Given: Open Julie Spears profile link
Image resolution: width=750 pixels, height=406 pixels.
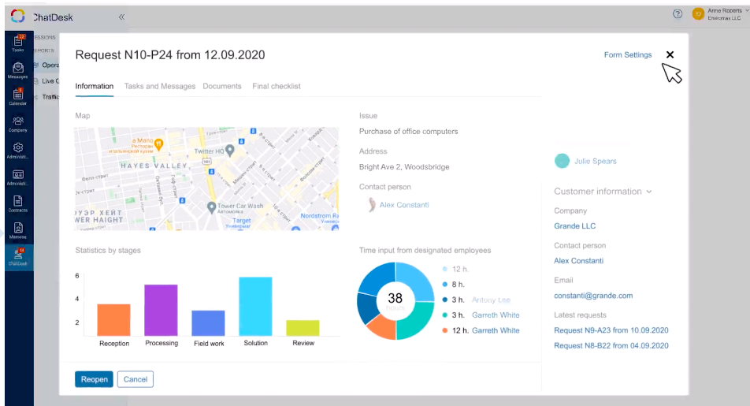Looking at the screenshot, I should point(596,162).
